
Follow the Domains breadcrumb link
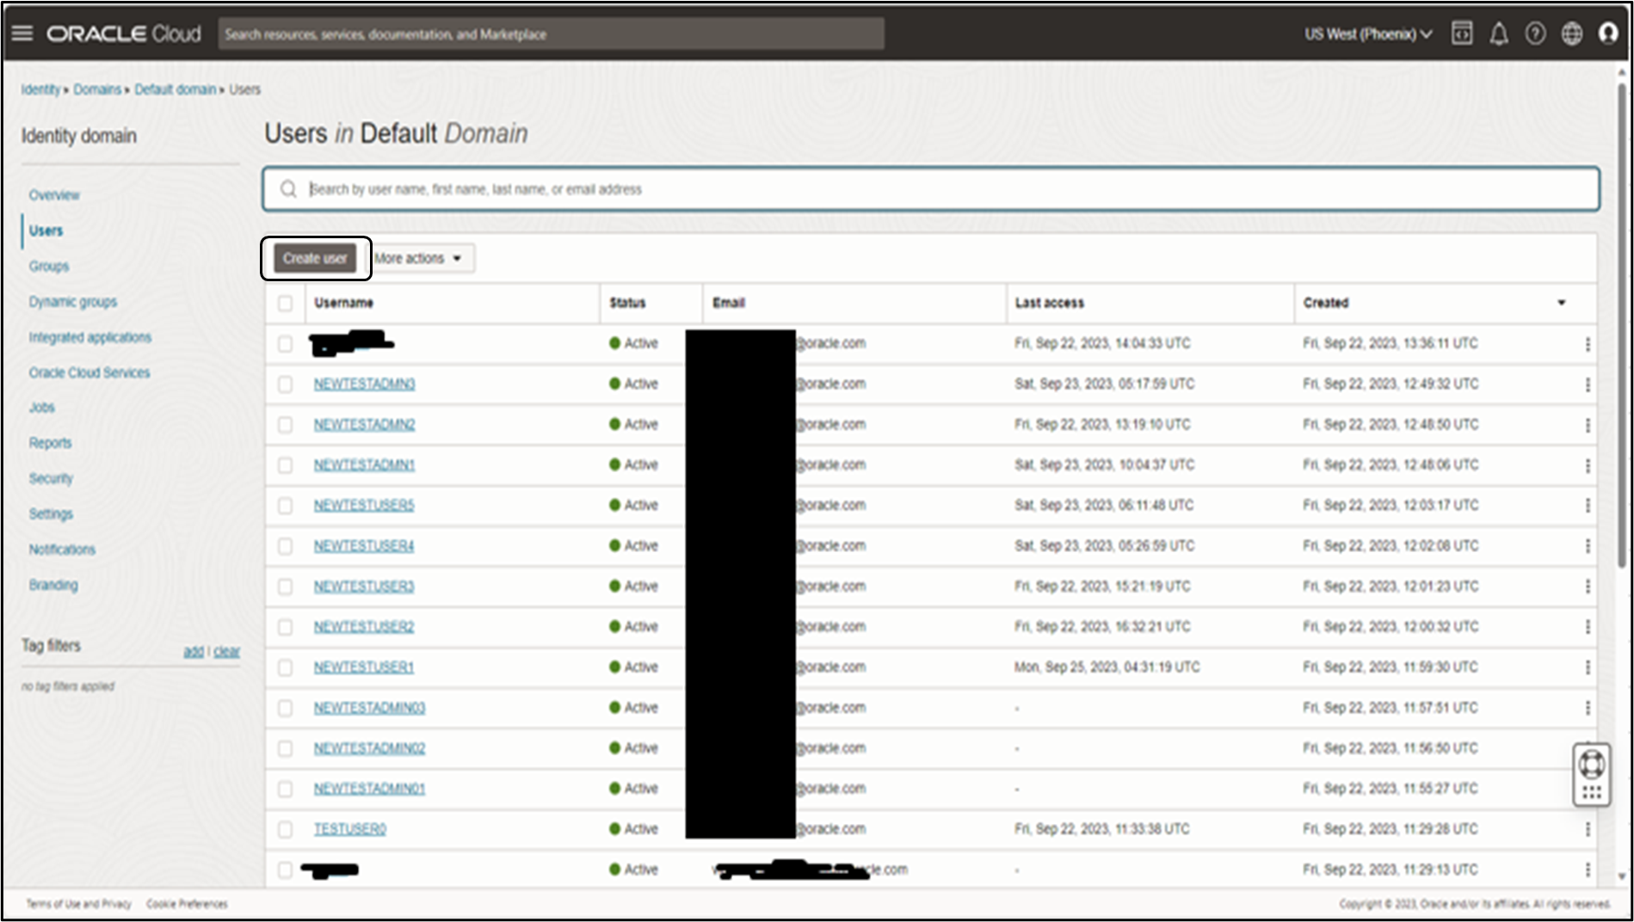coord(97,89)
